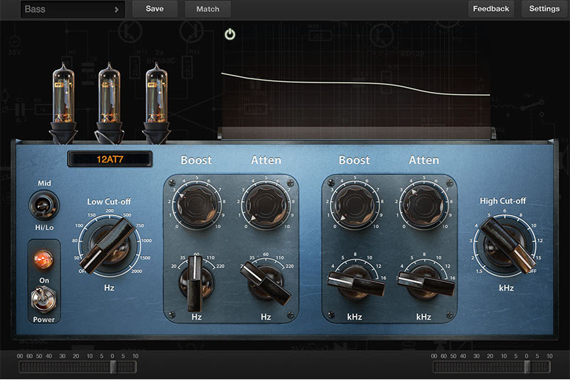Flip the Mid / Hi/Lo toggle switch

tap(44, 205)
